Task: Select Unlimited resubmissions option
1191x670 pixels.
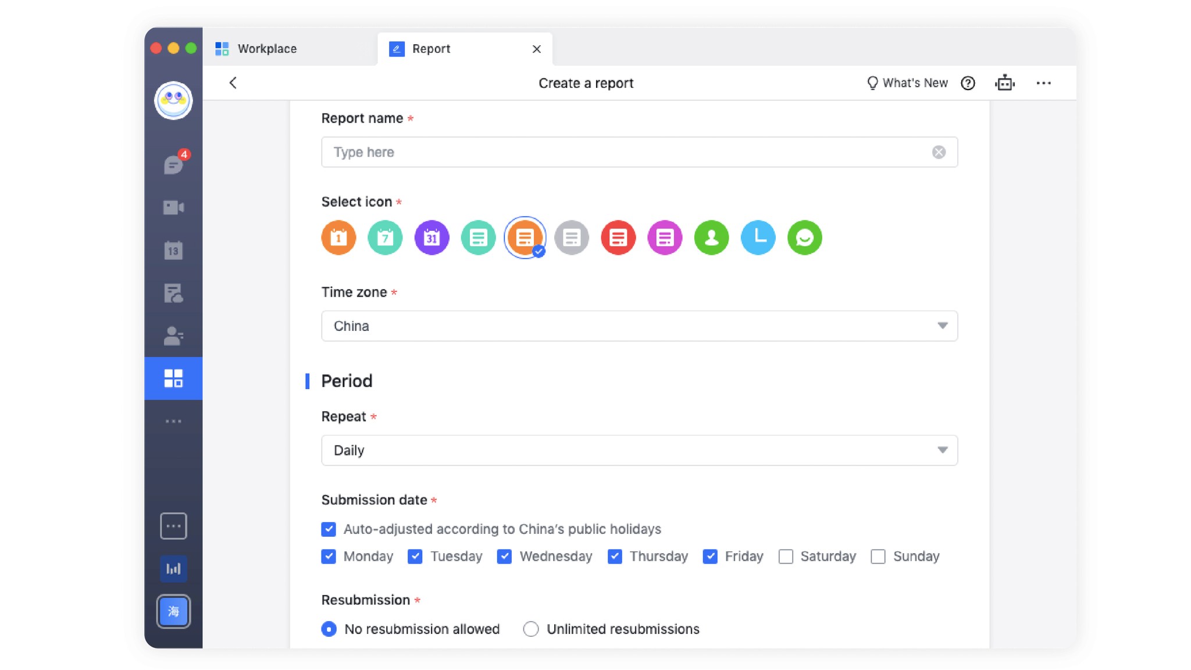Action: coord(530,629)
